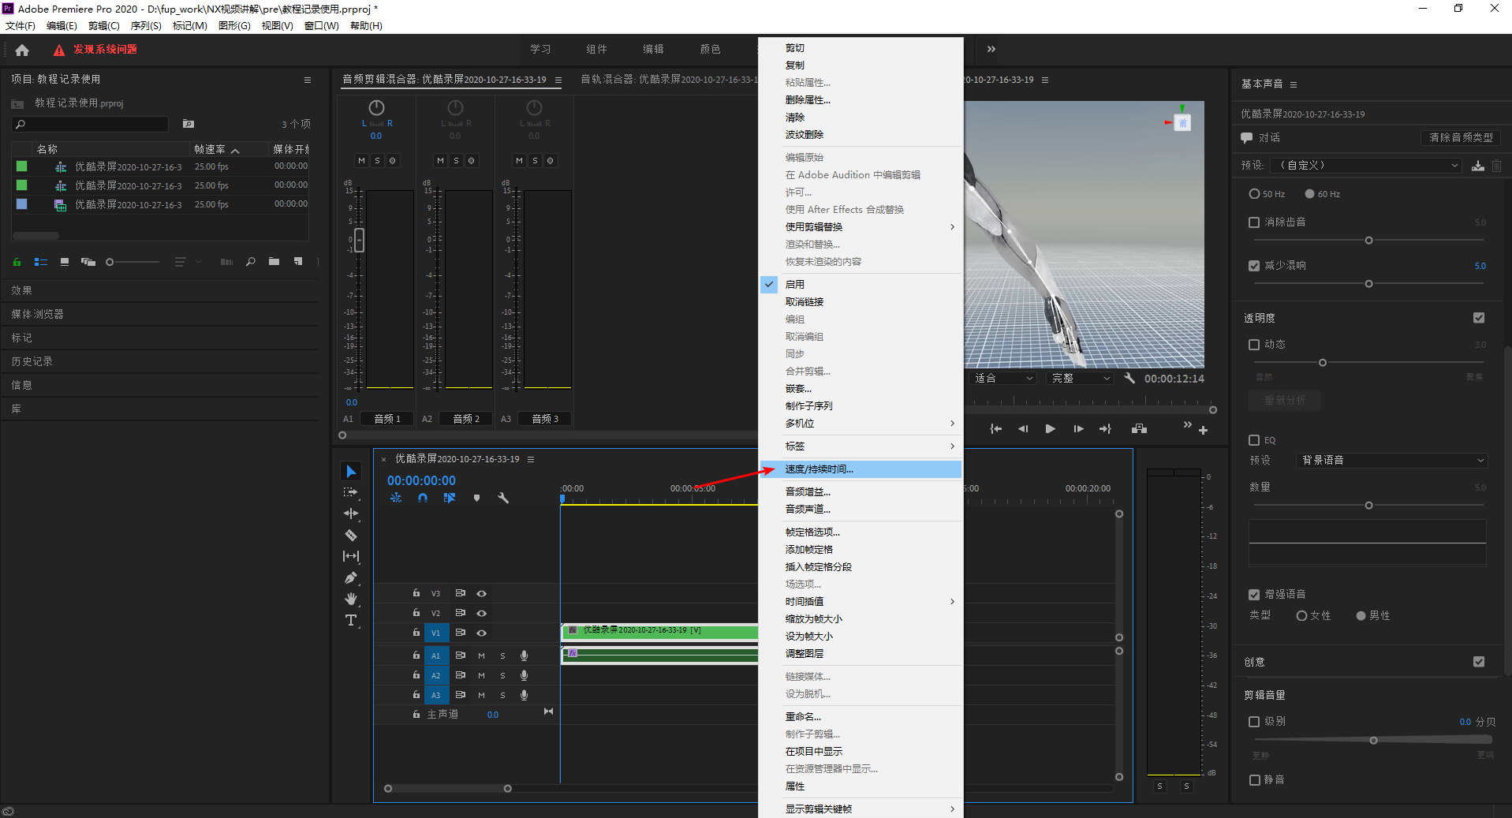The image size is (1512, 818).
Task: Step forward one frame
Action: coord(1078,429)
